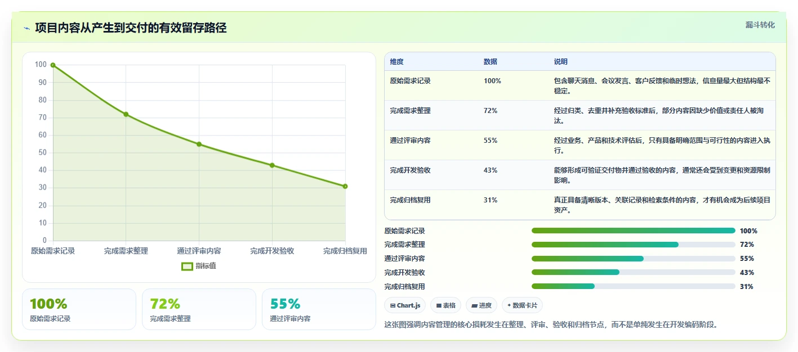Click the chart point at value 31
Screen dimensions: 798x352
[x=345, y=186]
